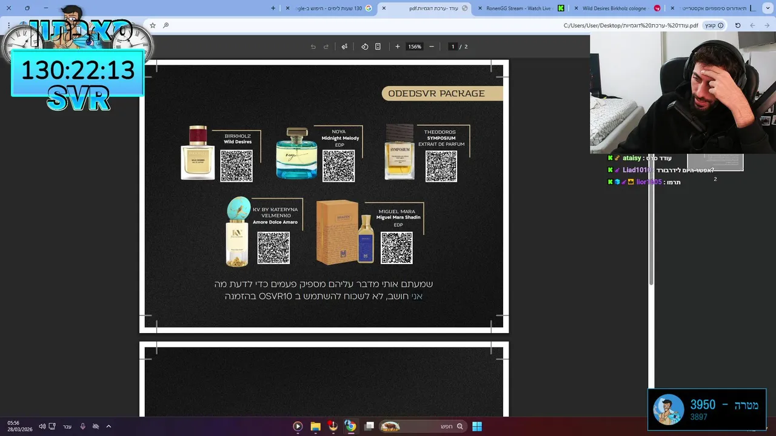This screenshot has height=436, width=776.
Task: Switch to the Theodoros Symposium extract tab
Action: point(712,8)
